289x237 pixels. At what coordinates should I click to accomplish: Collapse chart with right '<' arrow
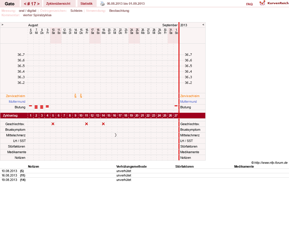click(203, 24)
